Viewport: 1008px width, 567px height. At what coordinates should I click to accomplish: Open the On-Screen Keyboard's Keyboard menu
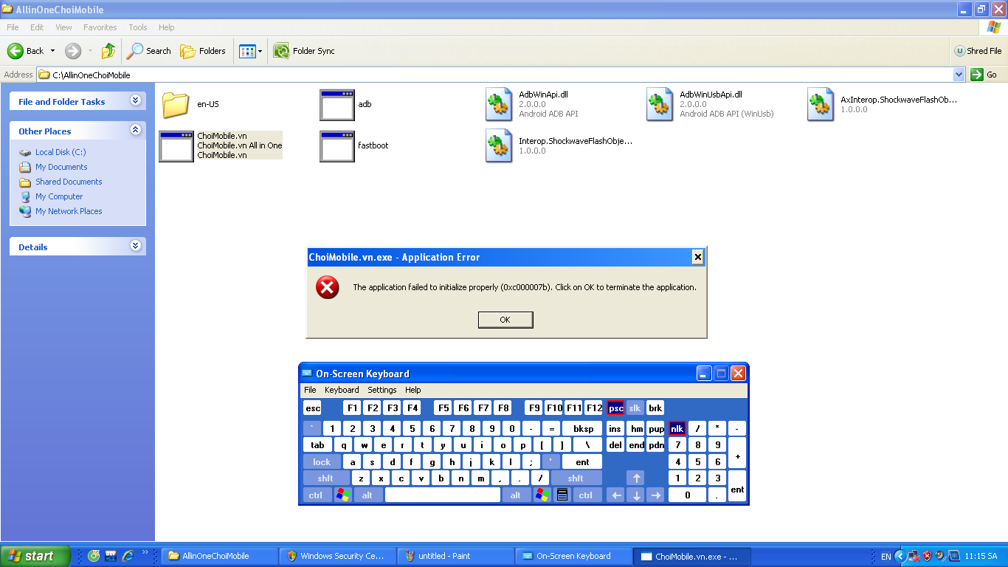342,390
